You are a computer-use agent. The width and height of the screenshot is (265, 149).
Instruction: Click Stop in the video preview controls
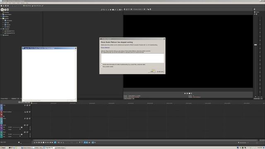tap(190, 94)
